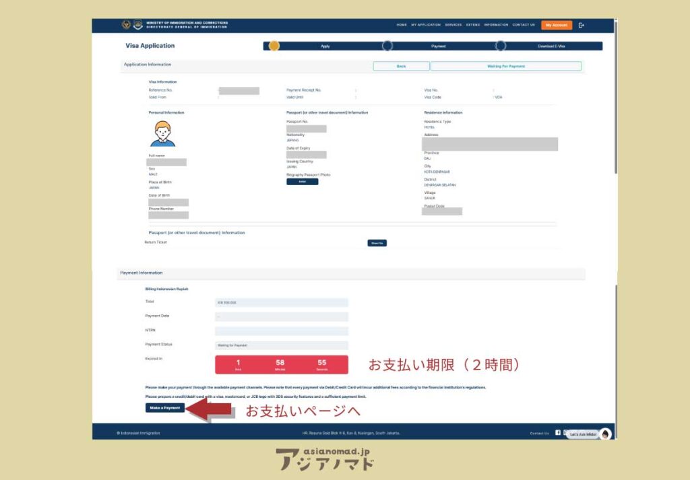Click the ministry emblem logo
Image resolution: width=690 pixels, height=480 pixels.
127,25
